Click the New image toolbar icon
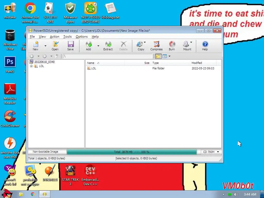Screen dimensions: 264x198 coord(36,46)
